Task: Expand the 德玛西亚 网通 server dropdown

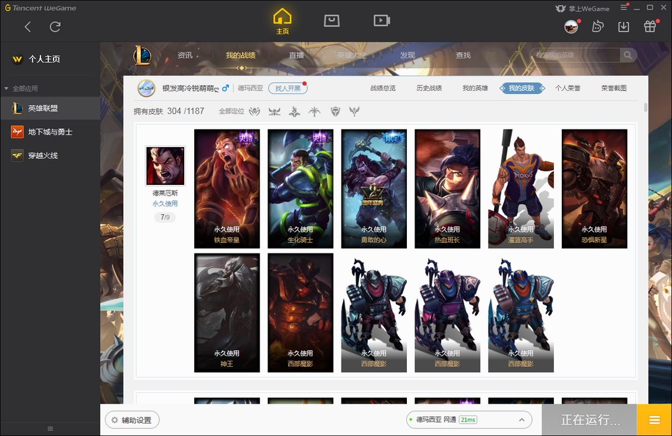Action: click(469, 420)
